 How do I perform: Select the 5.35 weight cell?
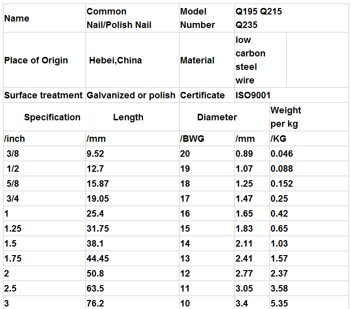pyautogui.click(x=279, y=304)
